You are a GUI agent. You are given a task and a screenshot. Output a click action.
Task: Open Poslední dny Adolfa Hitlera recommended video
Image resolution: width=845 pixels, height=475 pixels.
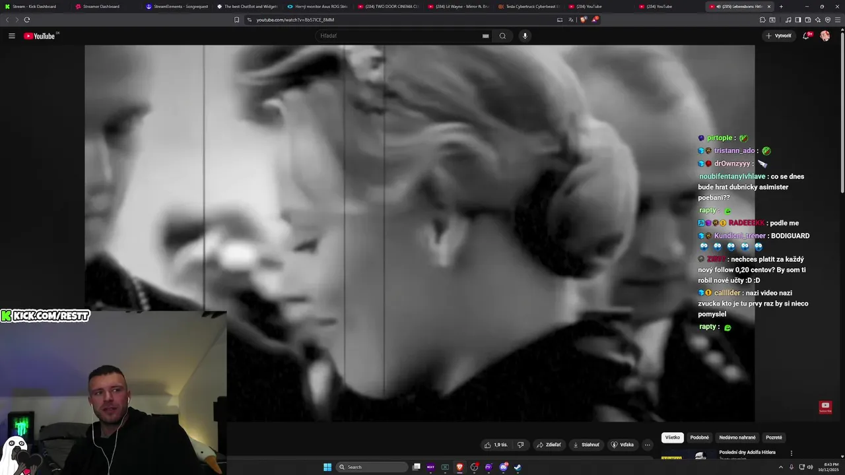(747, 453)
